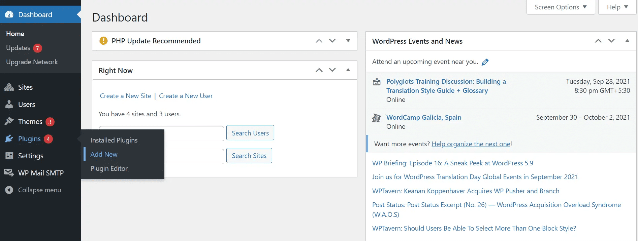This screenshot has width=638, height=241.
Task: Click Collapse menu label
Action: tap(39, 190)
